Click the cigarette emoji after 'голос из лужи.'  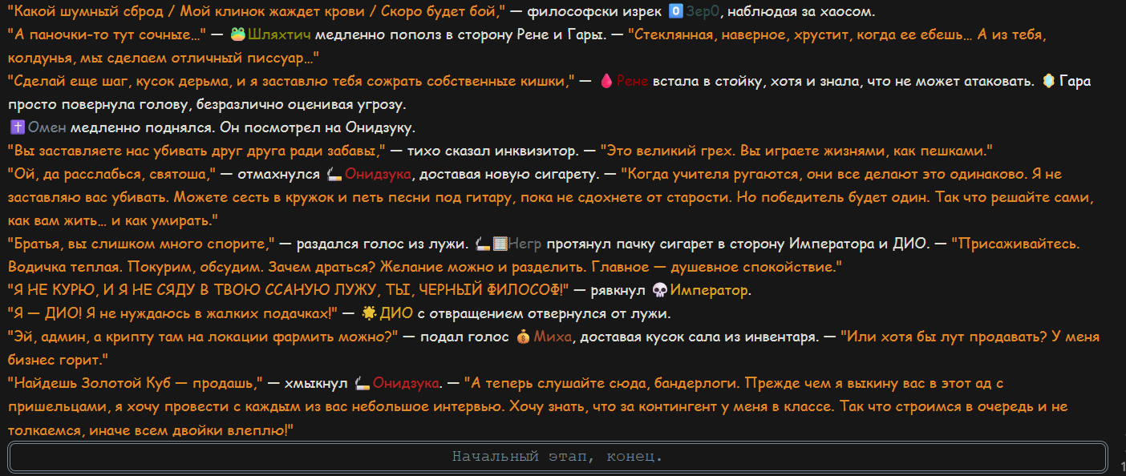coord(482,244)
